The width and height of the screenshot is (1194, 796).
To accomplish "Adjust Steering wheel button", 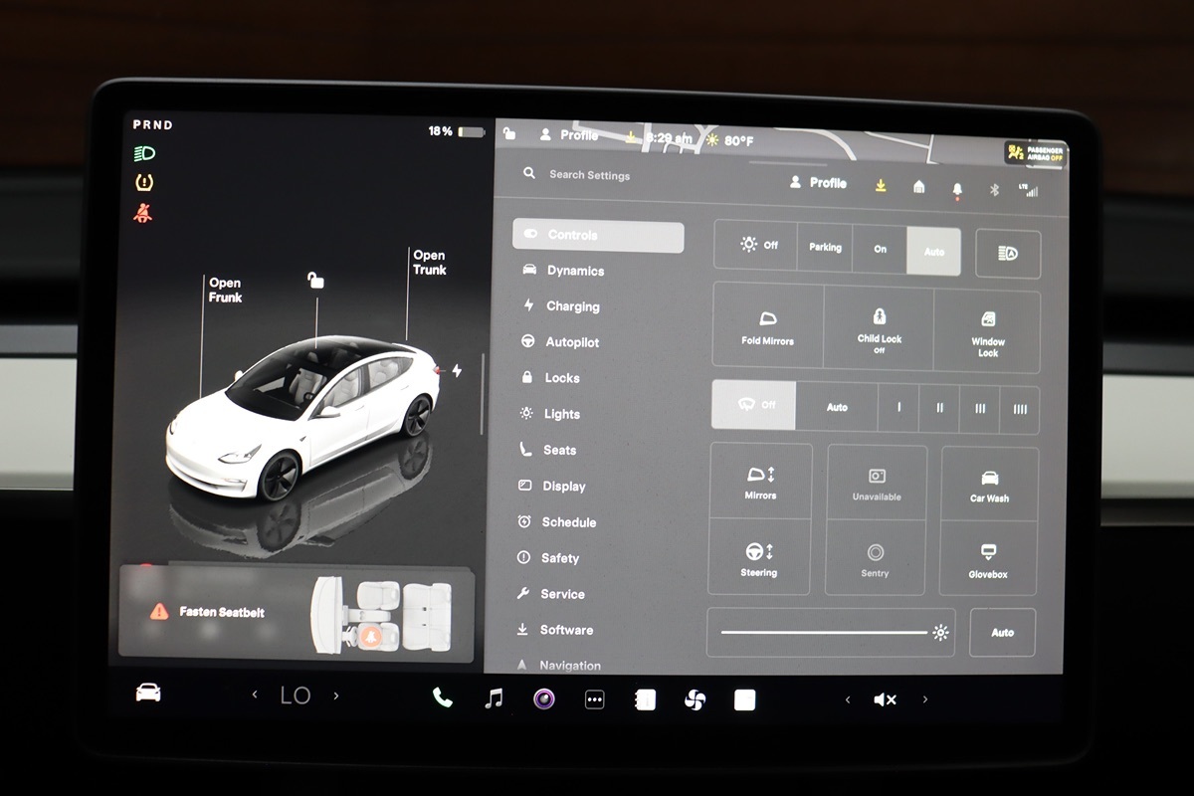I will click(759, 557).
